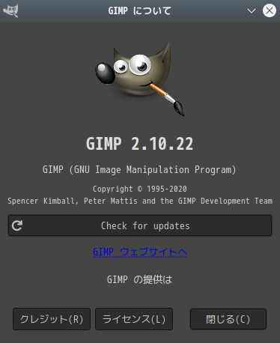This screenshot has height=343, width=280.
Task: Click the GIMP について window title
Action: (x=140, y=10)
